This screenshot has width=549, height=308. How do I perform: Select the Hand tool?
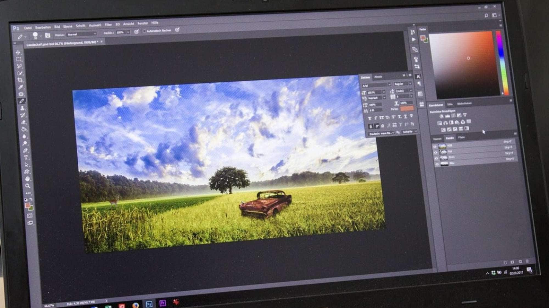[x=27, y=179]
